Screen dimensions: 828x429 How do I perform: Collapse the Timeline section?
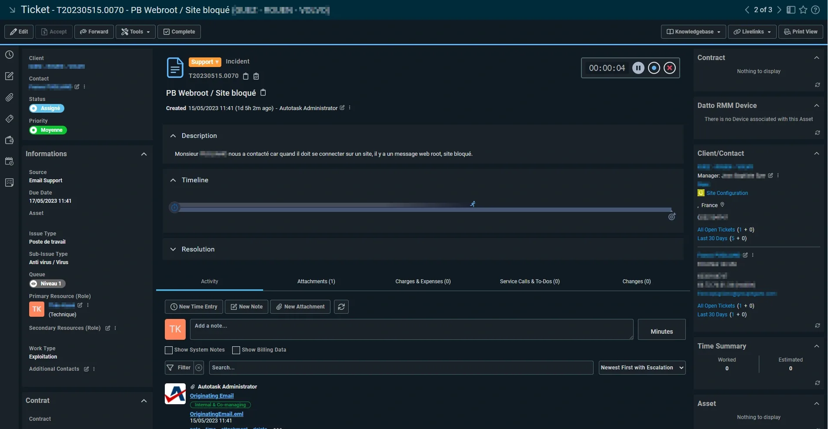point(173,180)
